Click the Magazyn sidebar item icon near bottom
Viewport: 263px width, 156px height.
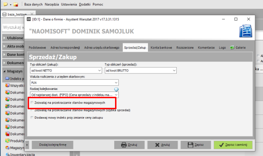tap(7, 148)
